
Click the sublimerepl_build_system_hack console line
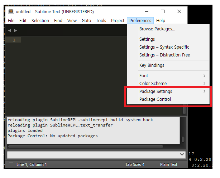pos(80,120)
